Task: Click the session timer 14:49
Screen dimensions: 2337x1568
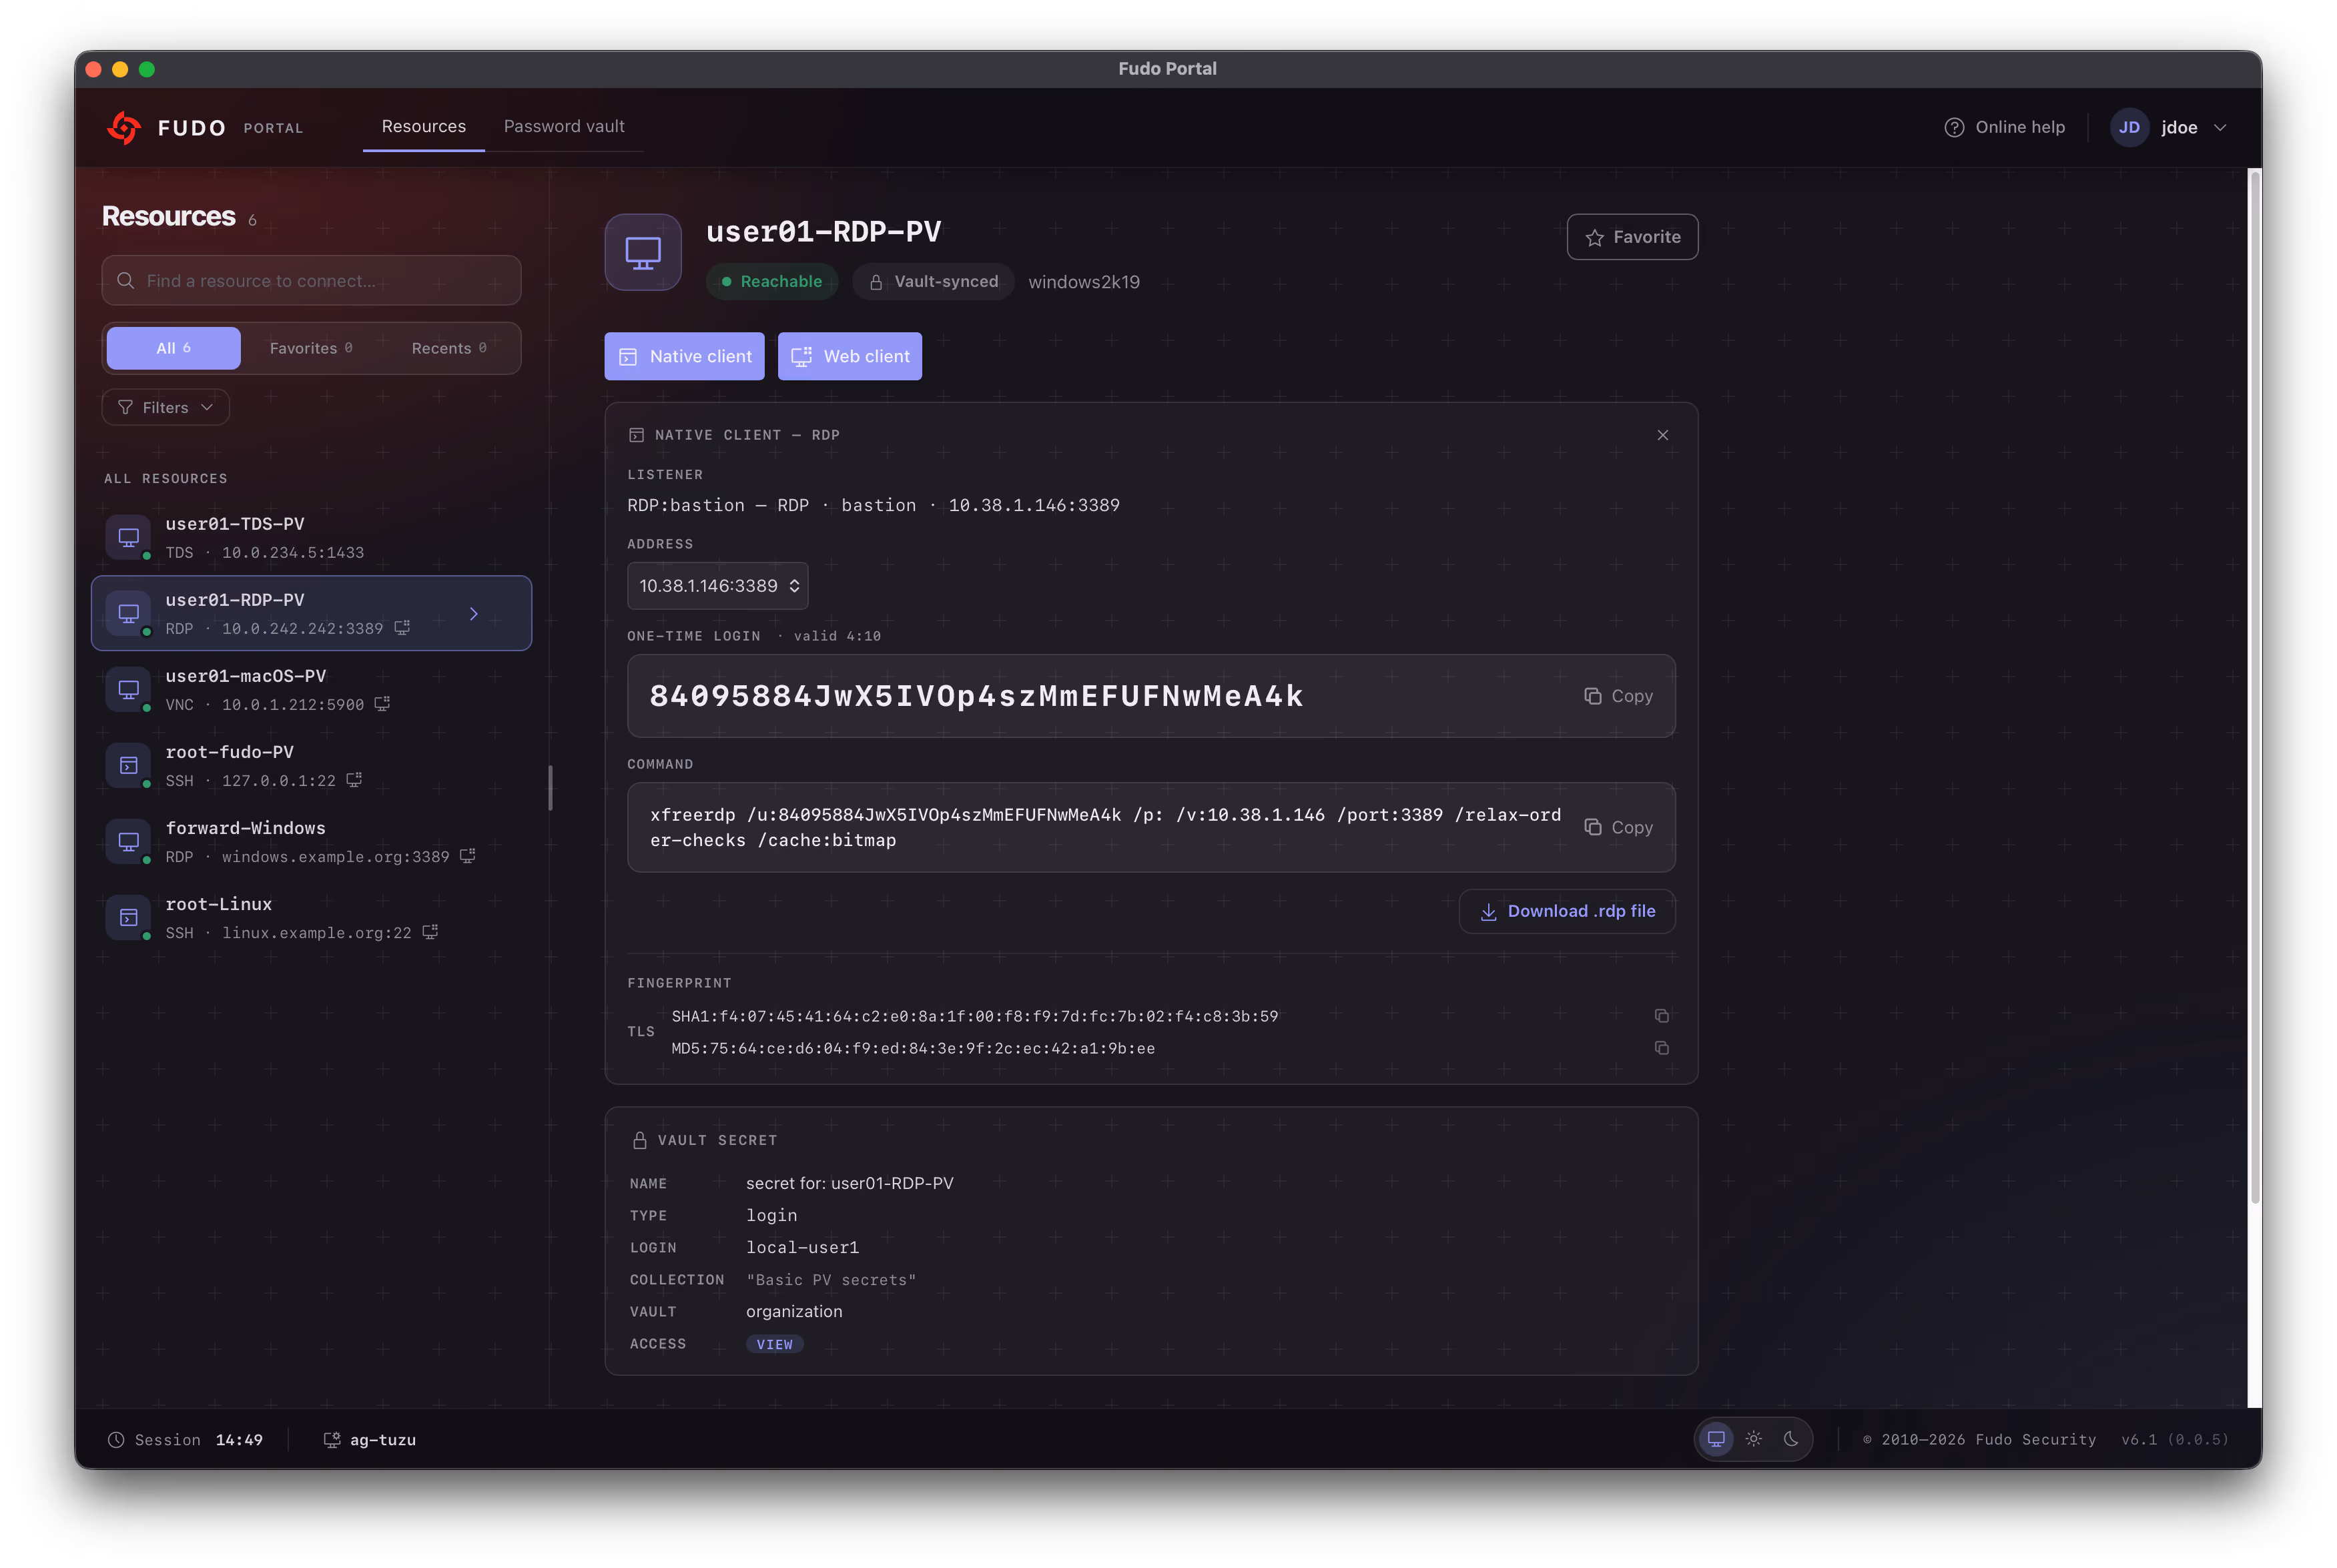Action: [x=239, y=1440]
